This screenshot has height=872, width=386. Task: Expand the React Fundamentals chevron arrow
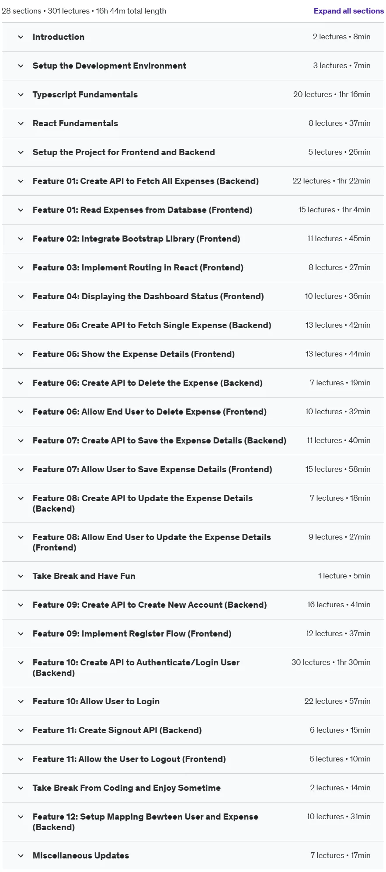21,124
